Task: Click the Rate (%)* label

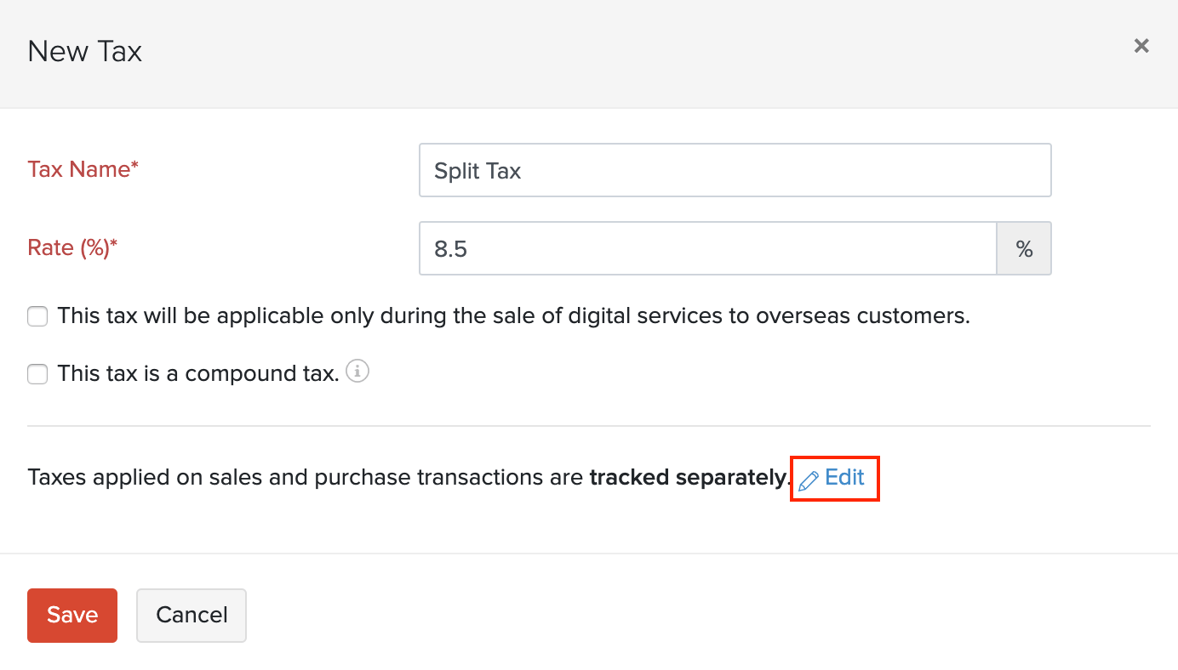Action: 72,247
